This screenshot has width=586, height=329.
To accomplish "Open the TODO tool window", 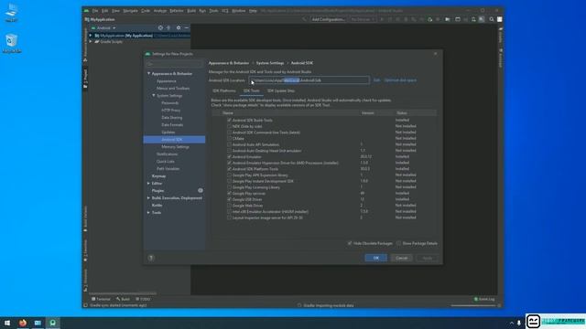I will tap(143, 299).
